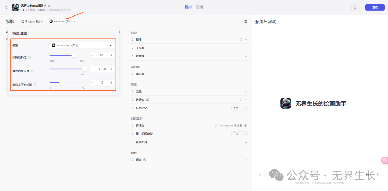Click the auto-generate icon in 开场白 row

[246, 125]
